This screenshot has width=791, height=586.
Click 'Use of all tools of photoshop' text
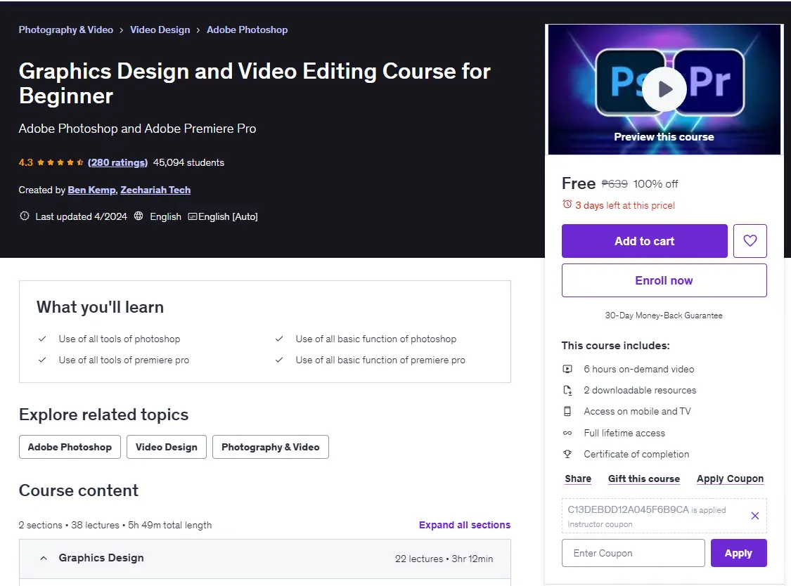point(120,339)
